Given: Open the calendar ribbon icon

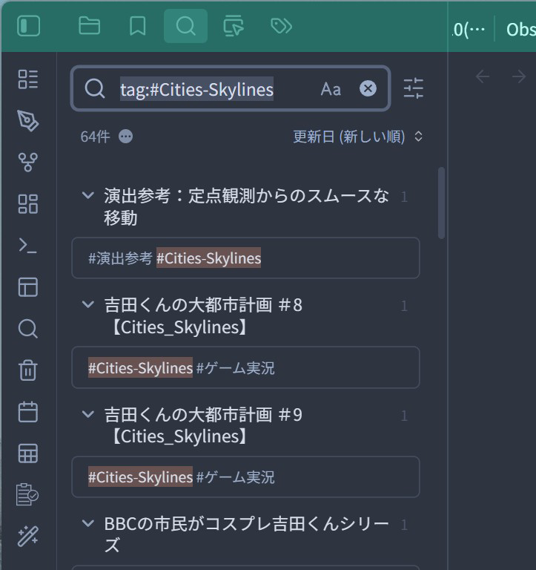Looking at the screenshot, I should pos(28,412).
